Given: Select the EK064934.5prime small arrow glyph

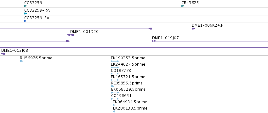Looking at the screenshot, I should click(114, 105).
